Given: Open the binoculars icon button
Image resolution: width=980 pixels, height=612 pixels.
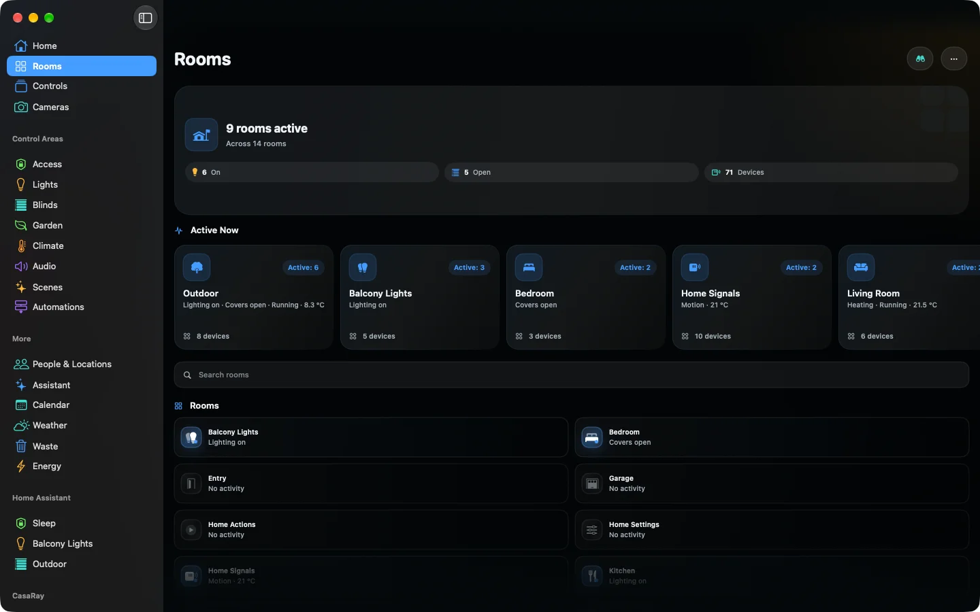Looking at the screenshot, I should (920, 59).
